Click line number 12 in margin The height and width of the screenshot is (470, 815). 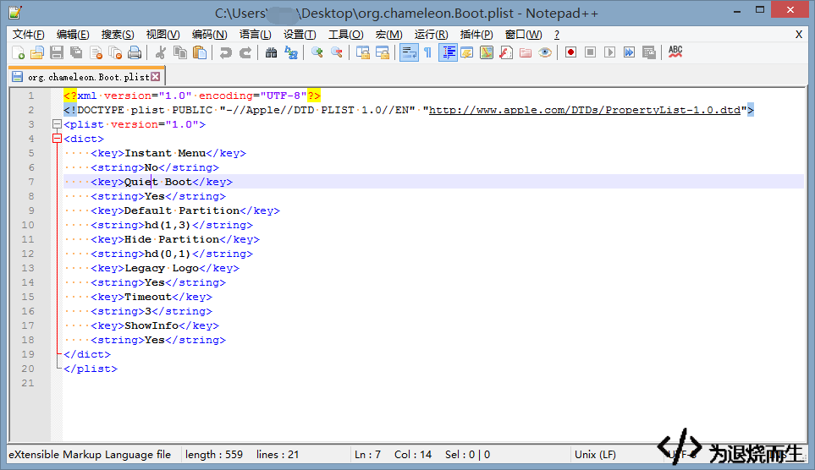coord(28,254)
